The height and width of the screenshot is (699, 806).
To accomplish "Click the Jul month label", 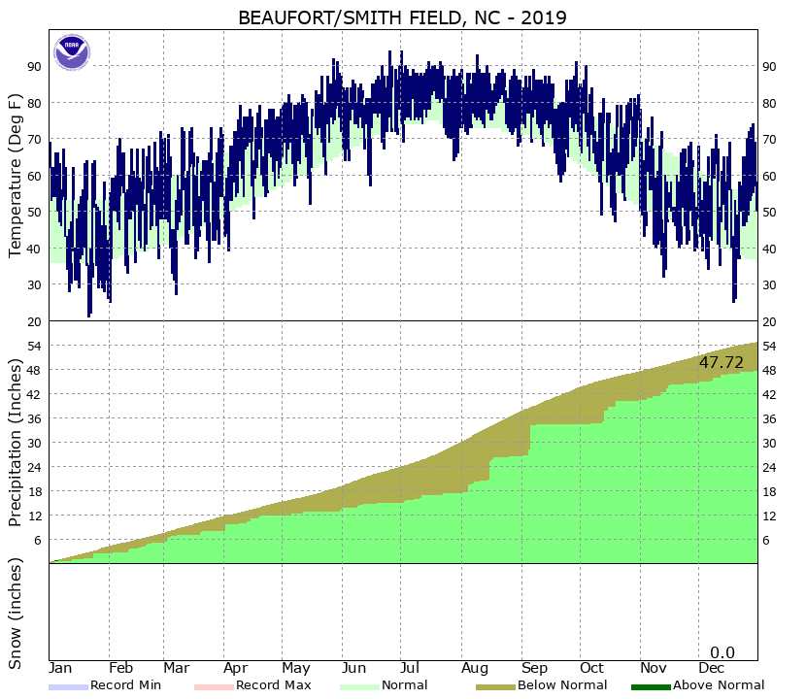I will (410, 668).
